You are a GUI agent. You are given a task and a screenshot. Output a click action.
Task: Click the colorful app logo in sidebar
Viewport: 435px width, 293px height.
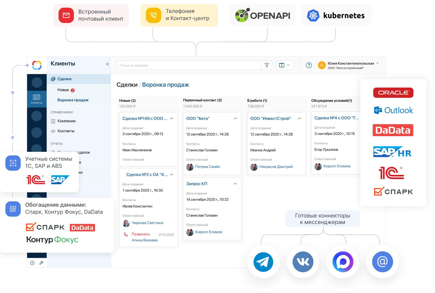(x=37, y=65)
